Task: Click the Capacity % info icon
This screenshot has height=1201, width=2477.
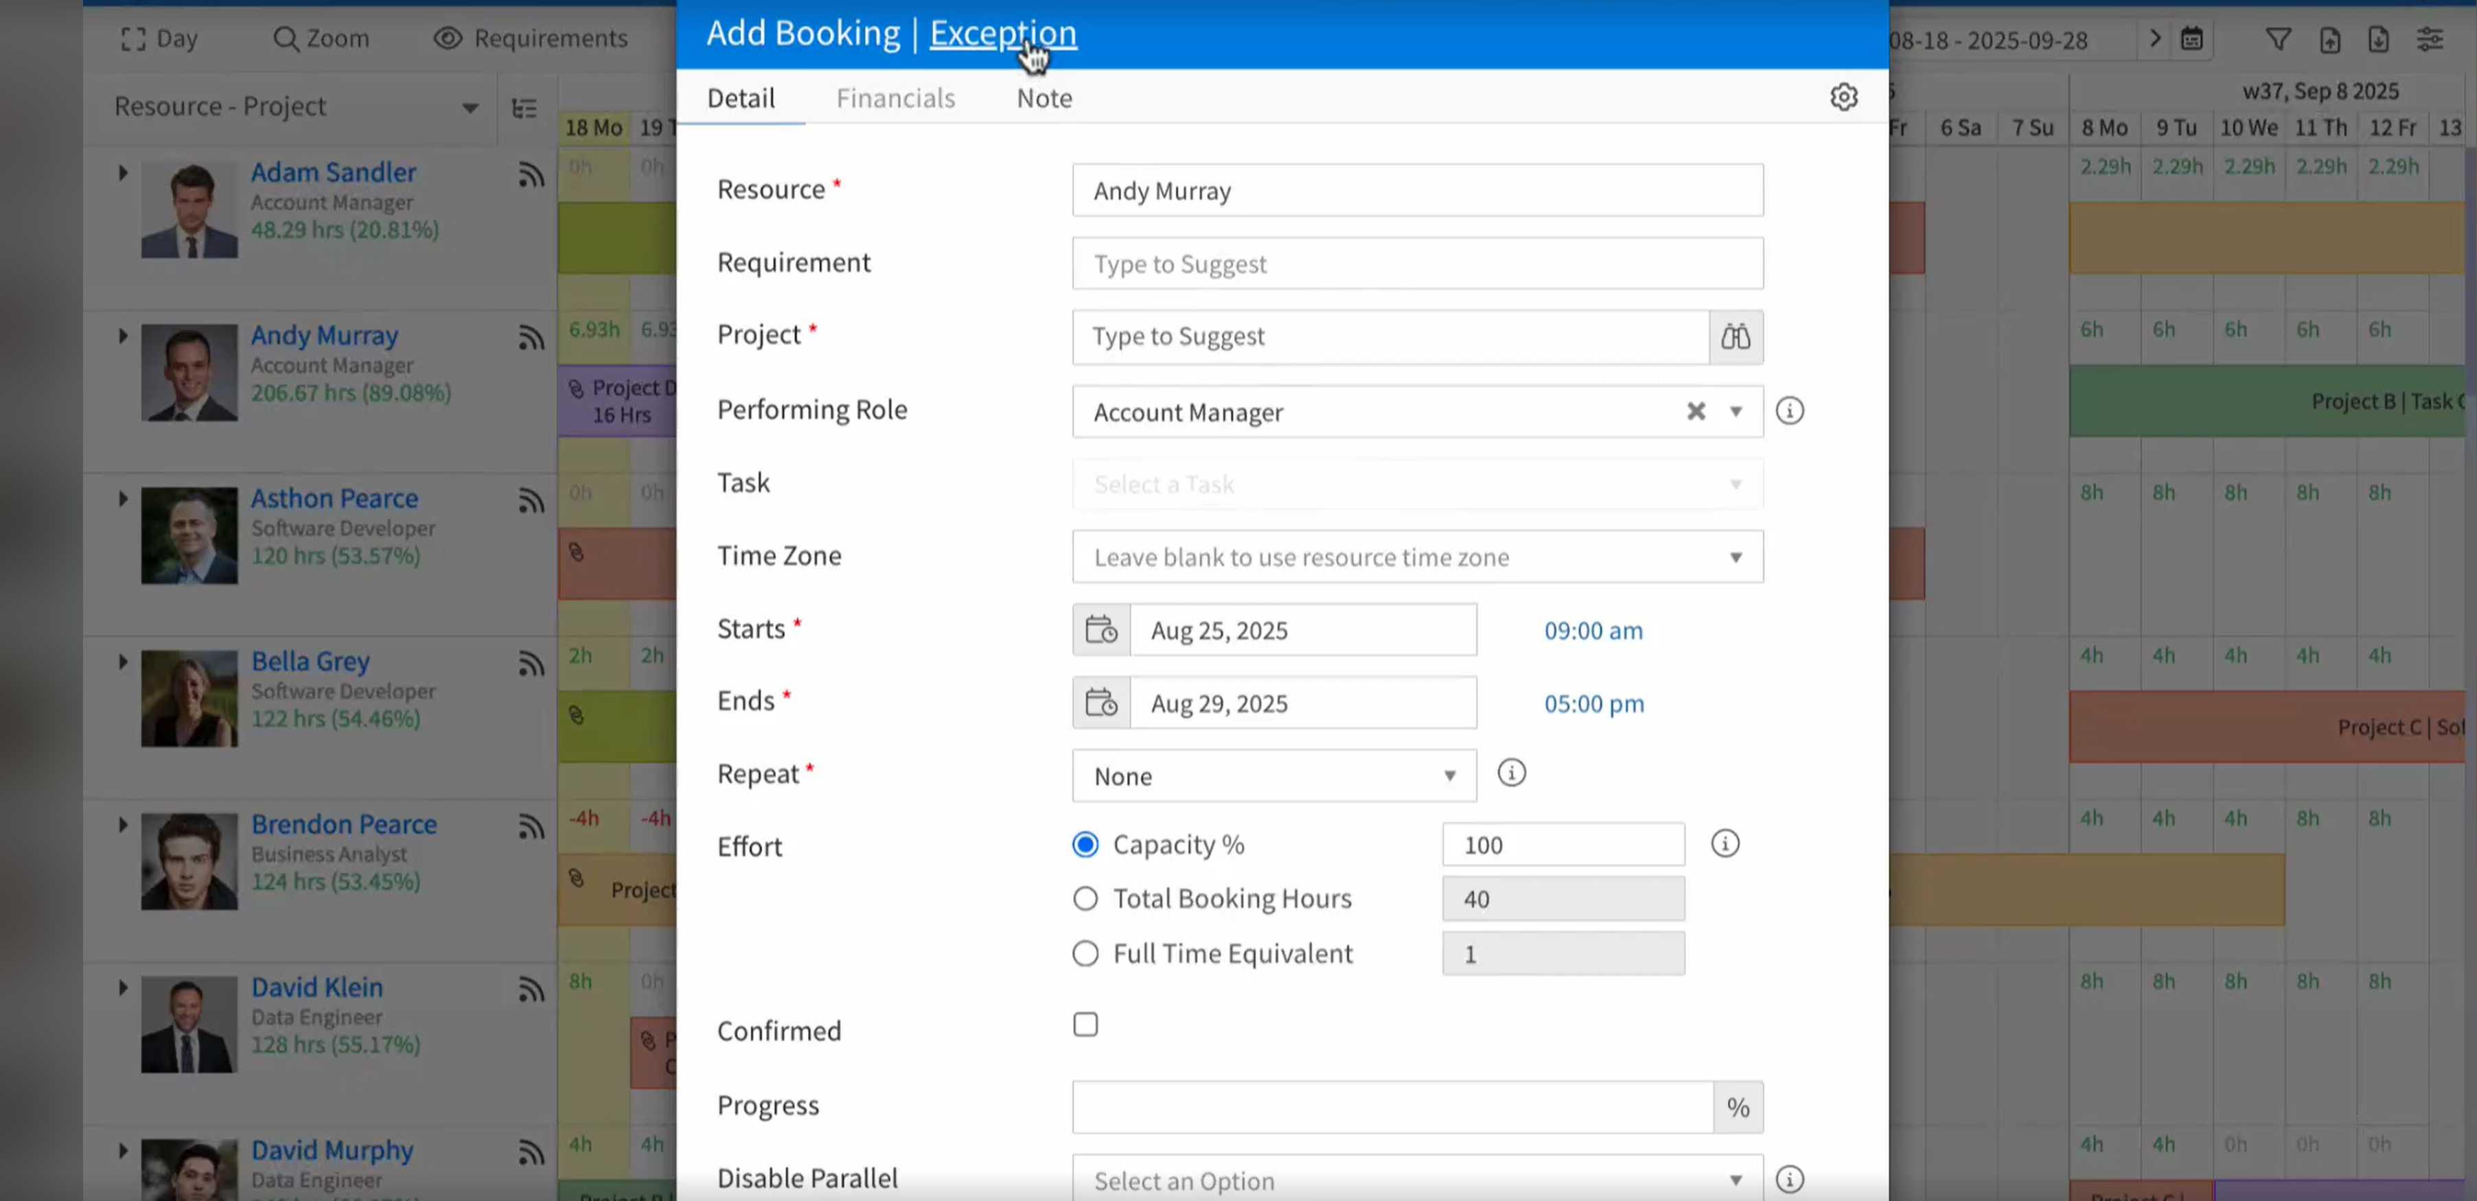Action: click(1724, 844)
